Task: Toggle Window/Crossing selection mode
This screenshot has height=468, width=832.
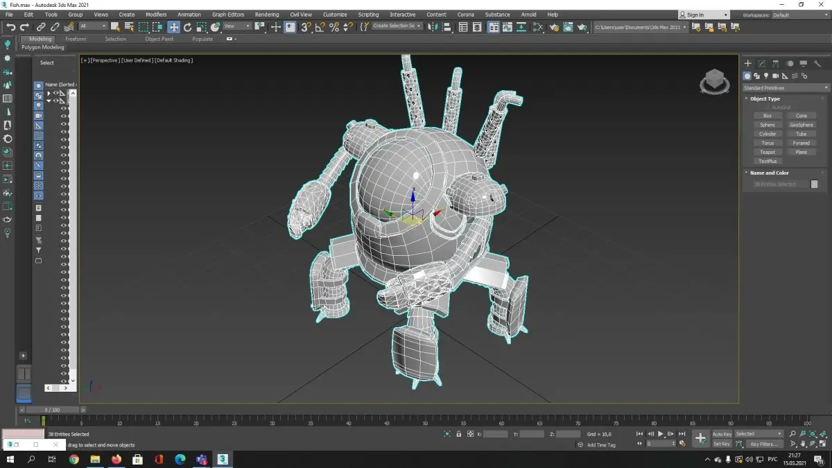Action: pyautogui.click(x=158, y=27)
